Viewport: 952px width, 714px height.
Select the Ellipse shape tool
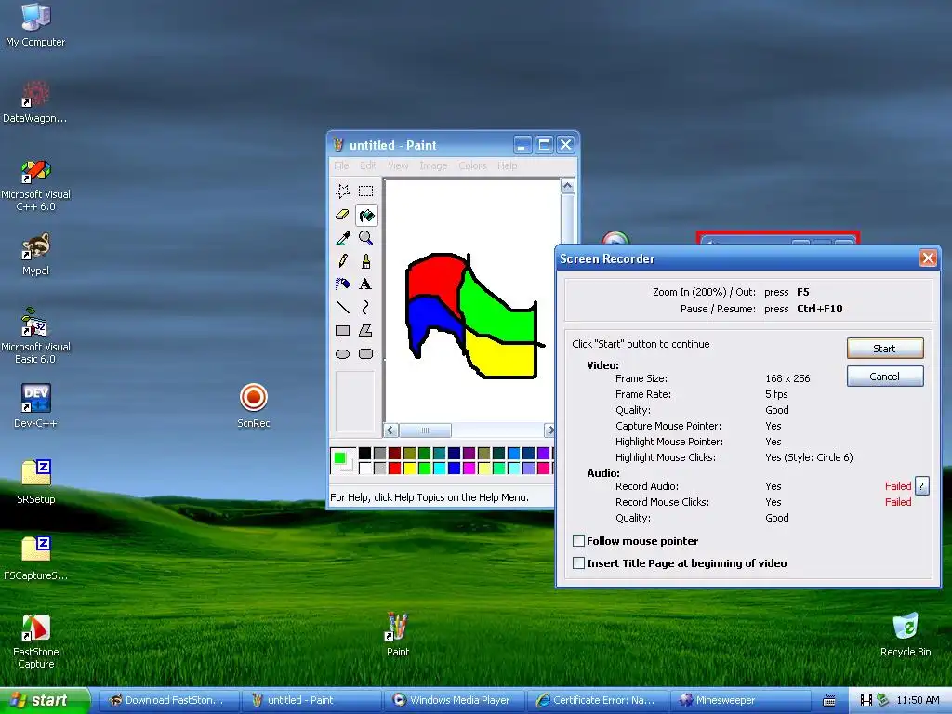[342, 354]
